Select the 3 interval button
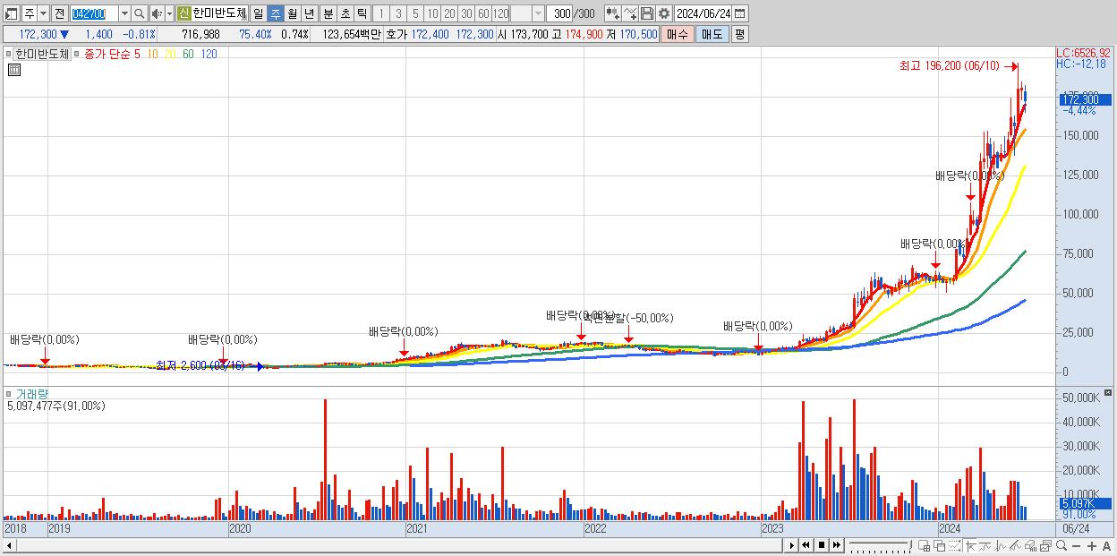The height and width of the screenshot is (556, 1117). pos(398,13)
